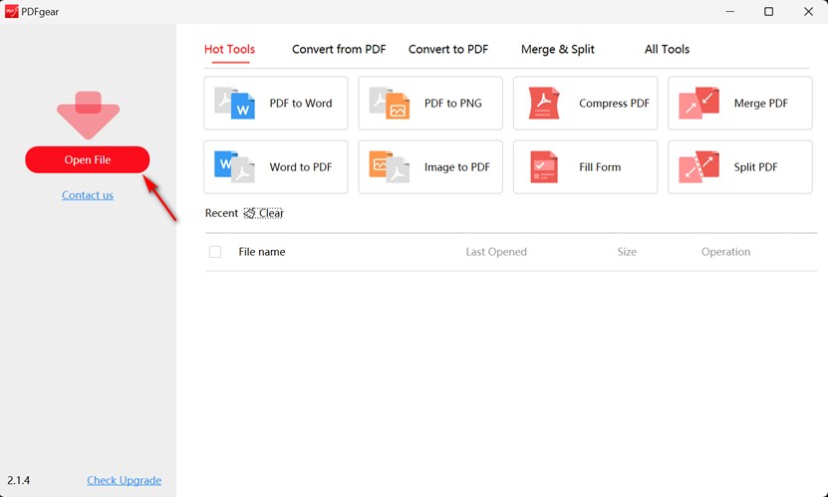Click the Merge PDF tool icon
The width and height of the screenshot is (828, 497).
point(698,102)
